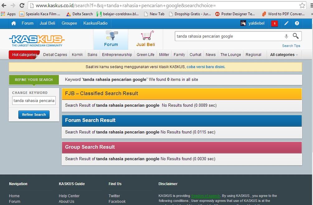Open the News category
Image resolution: width=313 pixels, height=205 pixels.
coord(211,55)
